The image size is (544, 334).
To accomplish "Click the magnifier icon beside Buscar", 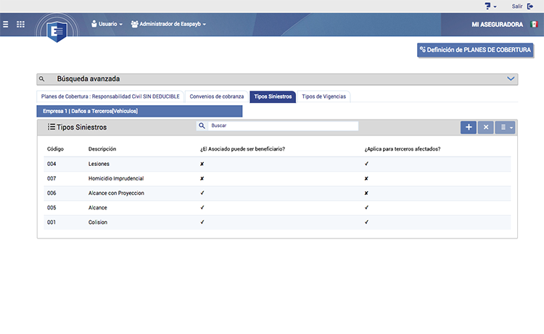I will tap(202, 126).
